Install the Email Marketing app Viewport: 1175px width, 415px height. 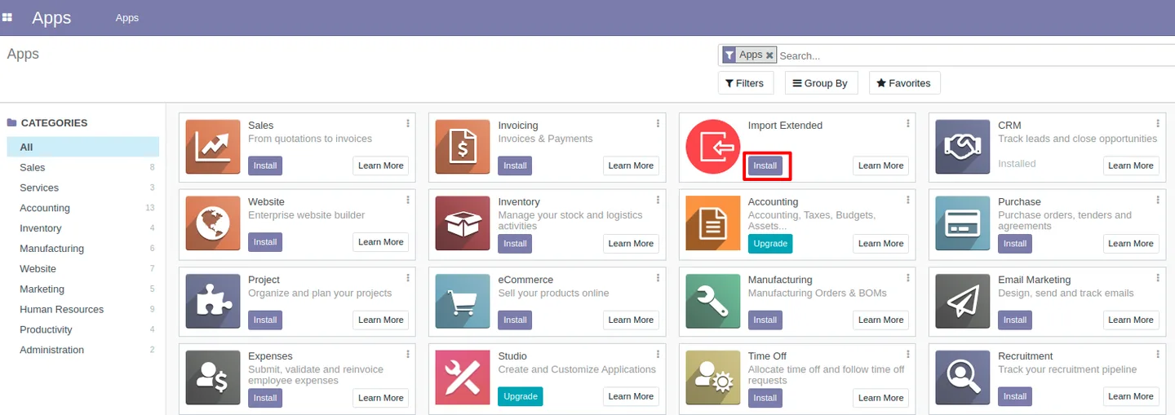point(1015,320)
